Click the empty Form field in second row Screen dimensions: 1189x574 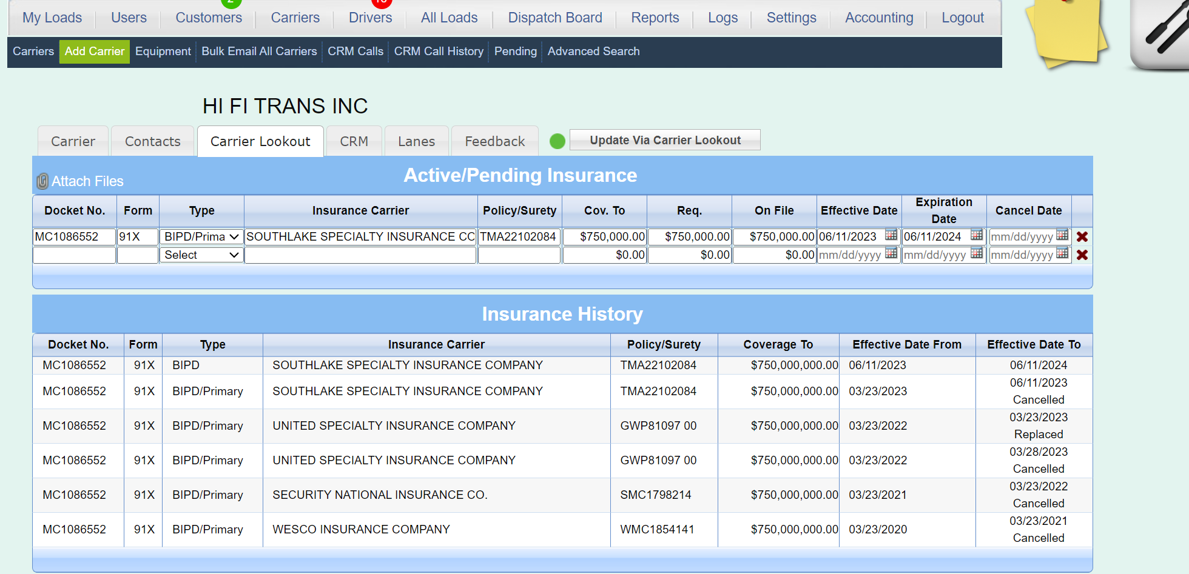(x=138, y=255)
